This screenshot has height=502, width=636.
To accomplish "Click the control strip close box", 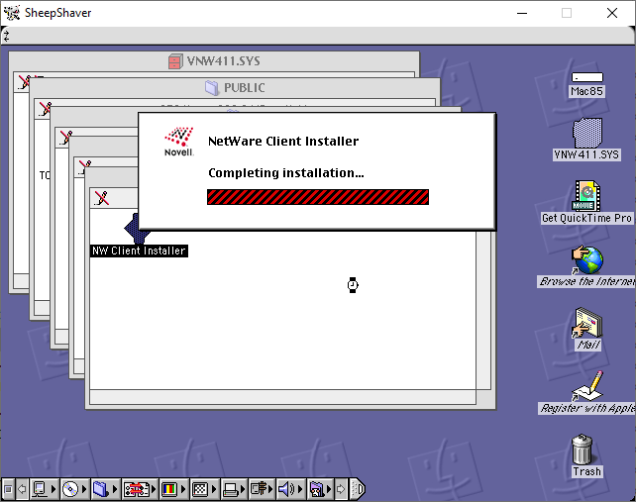I will [8, 489].
